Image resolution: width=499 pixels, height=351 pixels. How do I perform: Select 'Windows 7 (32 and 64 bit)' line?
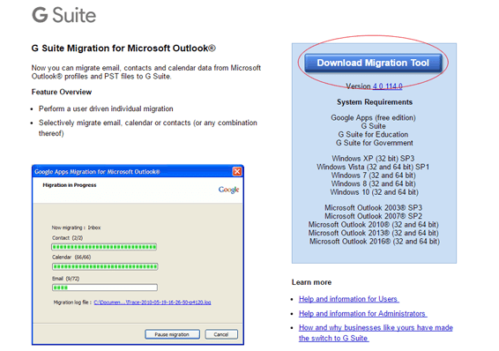373,175
